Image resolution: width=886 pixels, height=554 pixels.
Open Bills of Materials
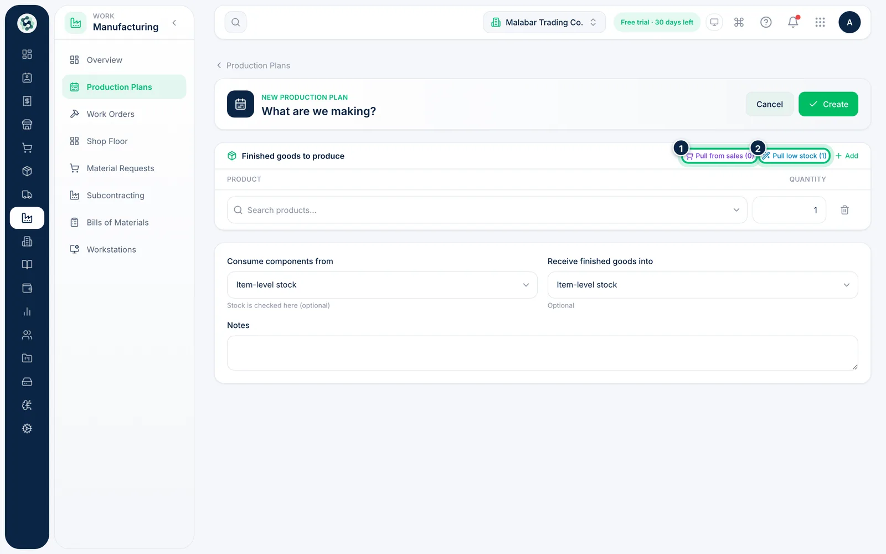click(124, 223)
